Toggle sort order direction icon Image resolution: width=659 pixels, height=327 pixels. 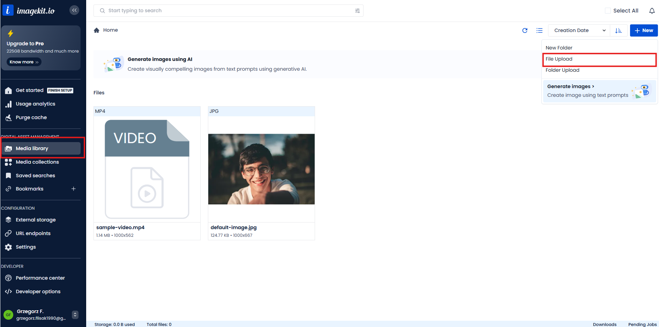point(619,31)
